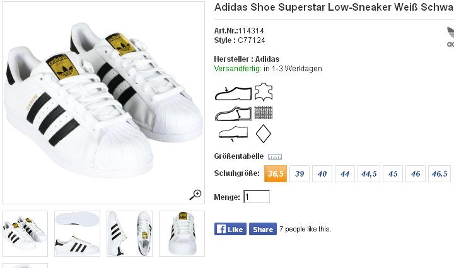This screenshot has height=268, width=454.
Task: Click the textile mesh grid icon
Action: click(x=263, y=114)
